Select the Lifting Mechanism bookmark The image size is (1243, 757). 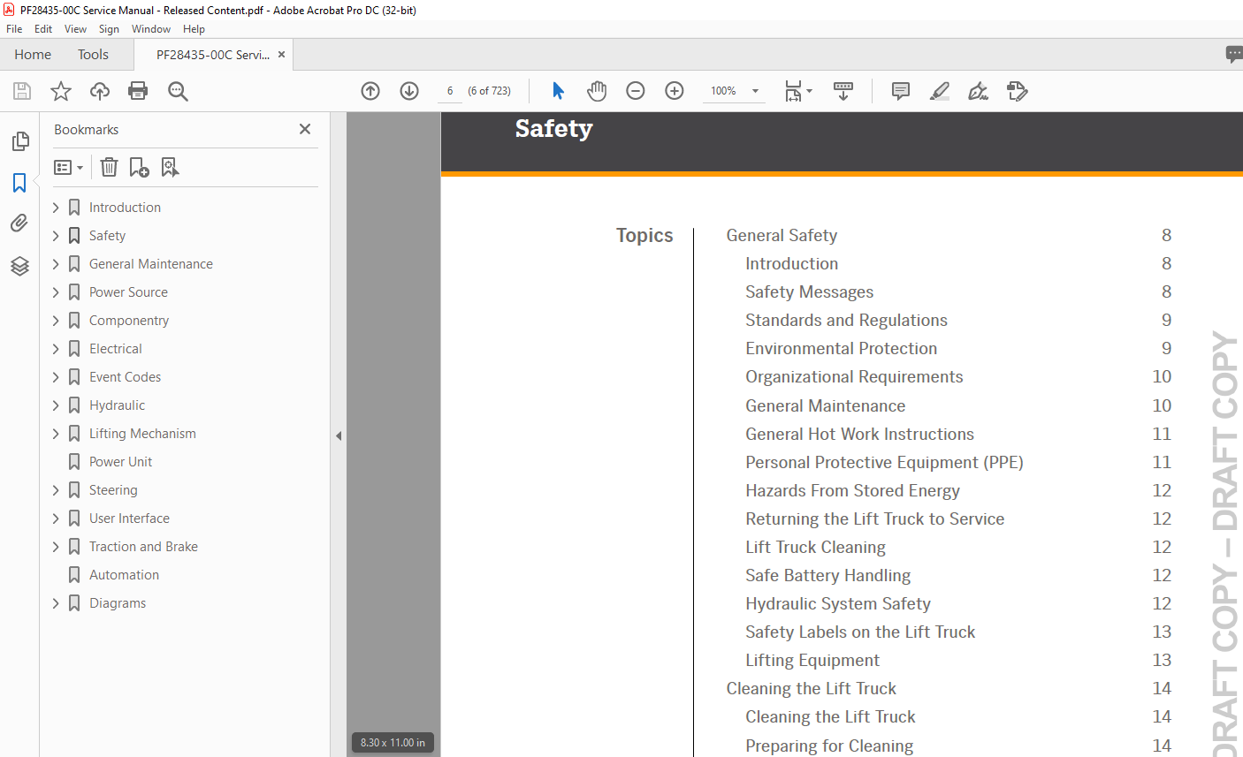[142, 434]
